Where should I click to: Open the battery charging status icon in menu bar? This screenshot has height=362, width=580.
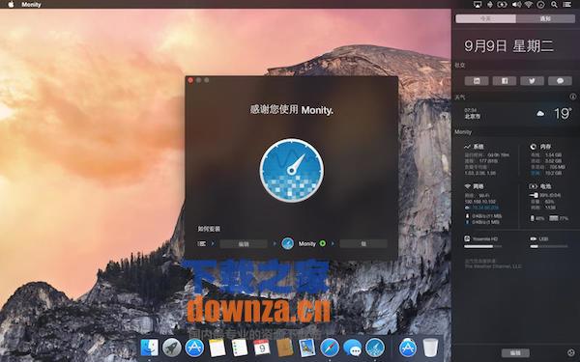(502, 5)
